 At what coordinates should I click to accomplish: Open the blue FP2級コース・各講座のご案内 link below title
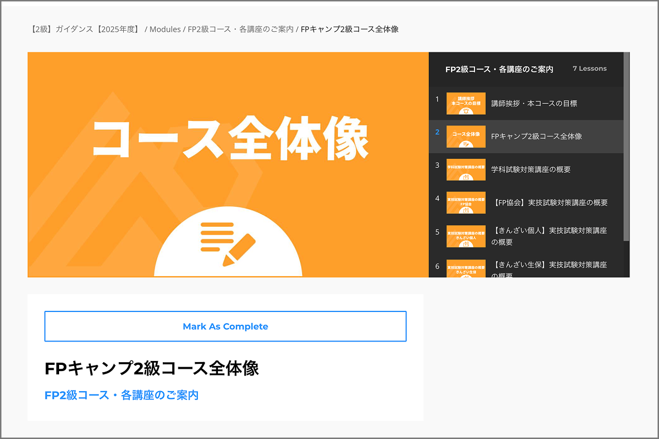pos(122,396)
